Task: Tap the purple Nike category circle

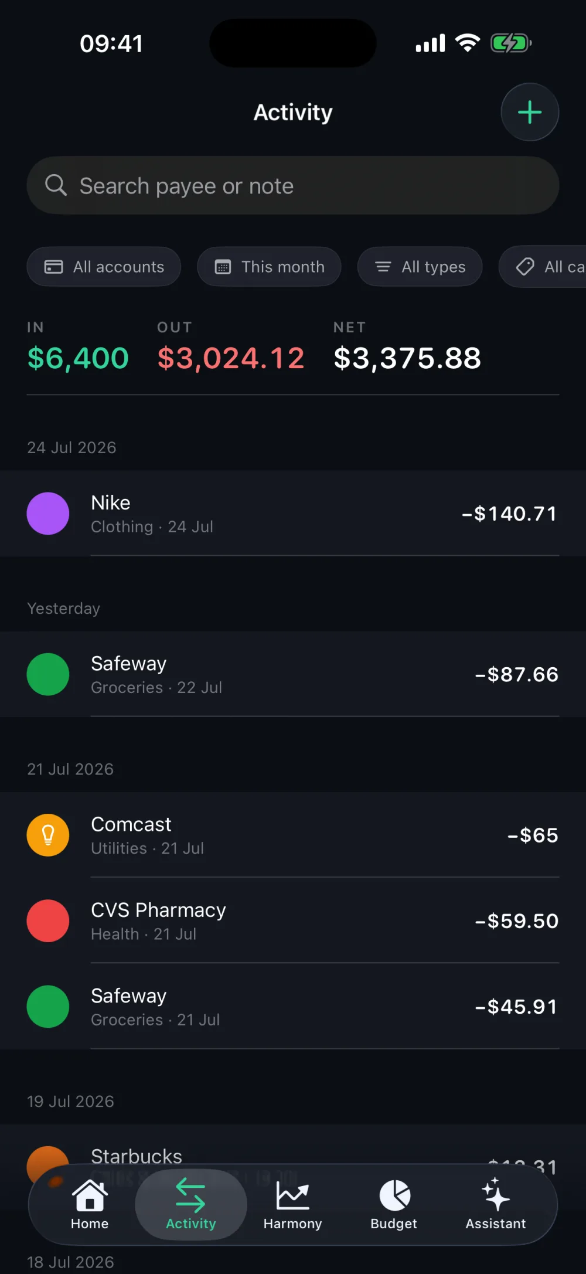Action: tap(48, 514)
